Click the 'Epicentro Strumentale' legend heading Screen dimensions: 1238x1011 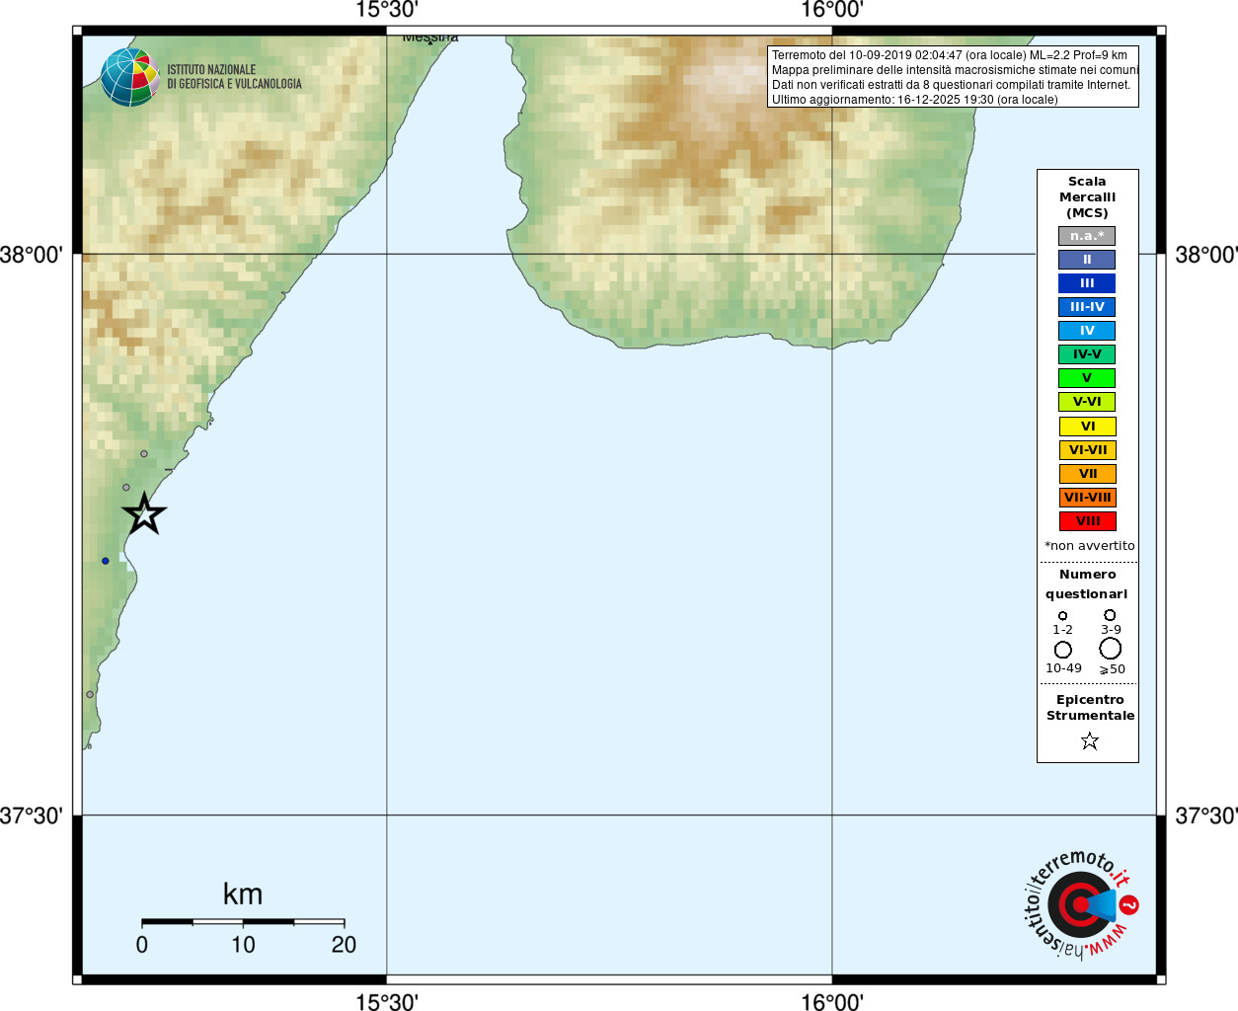pyautogui.click(x=1090, y=708)
